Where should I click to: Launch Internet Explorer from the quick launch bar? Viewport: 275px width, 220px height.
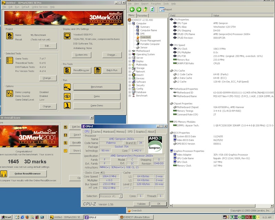tap(22, 217)
